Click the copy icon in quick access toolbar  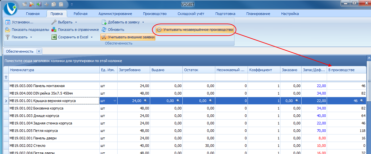pos(54,4)
